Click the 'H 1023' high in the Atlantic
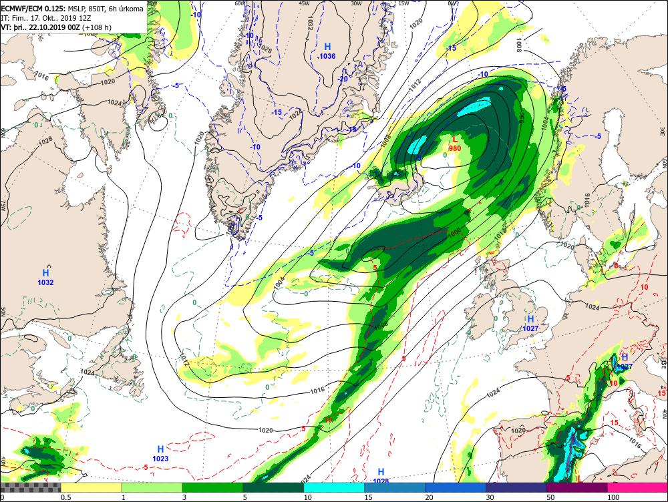The height and width of the screenshot is (502, 668). 160,453
